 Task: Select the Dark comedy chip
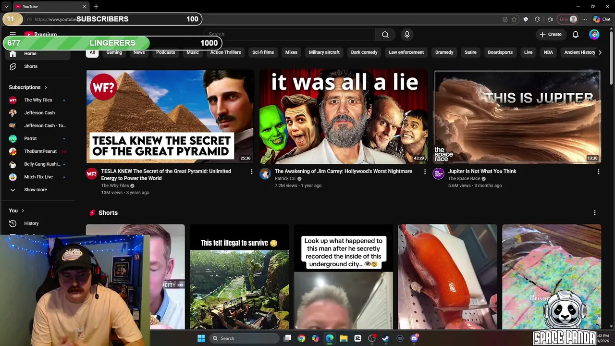364,52
